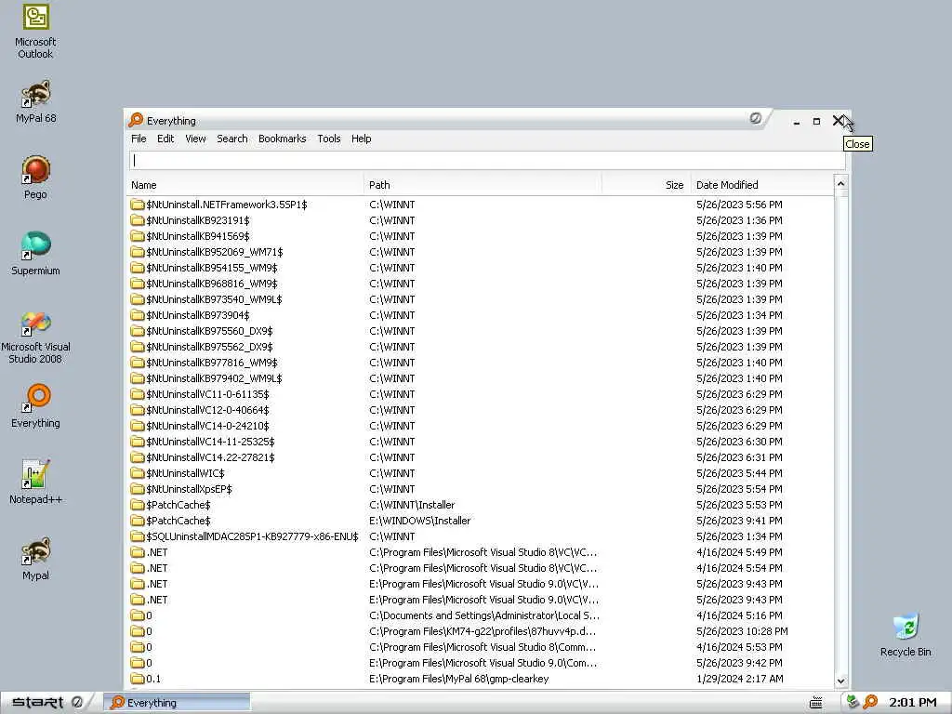The image size is (952, 714).
Task: Select the $NtUninstallKB941569$ row
Action: tap(481, 236)
